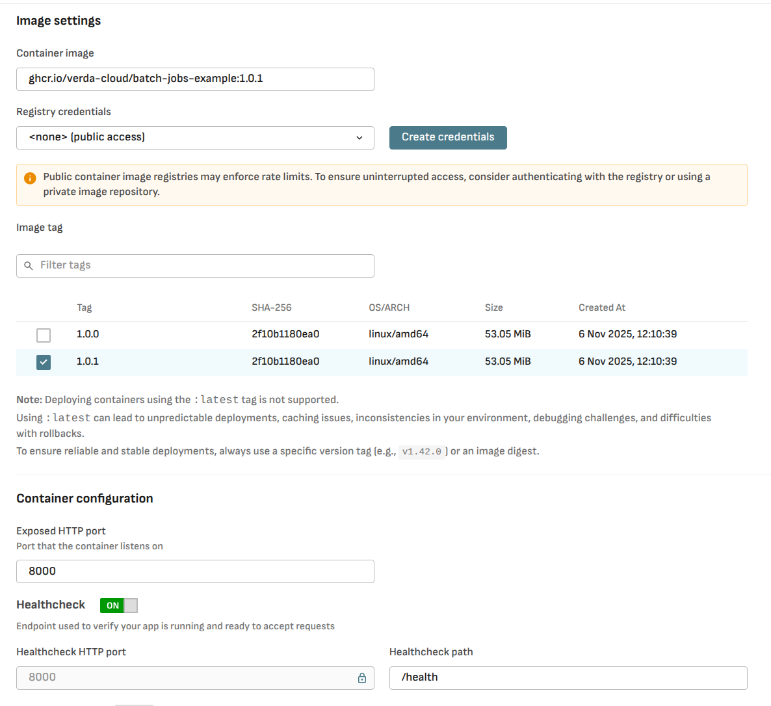Viewport: 771px width, 706px height.
Task: Click the magnifier icon in Filter tags
Action: pos(29,266)
